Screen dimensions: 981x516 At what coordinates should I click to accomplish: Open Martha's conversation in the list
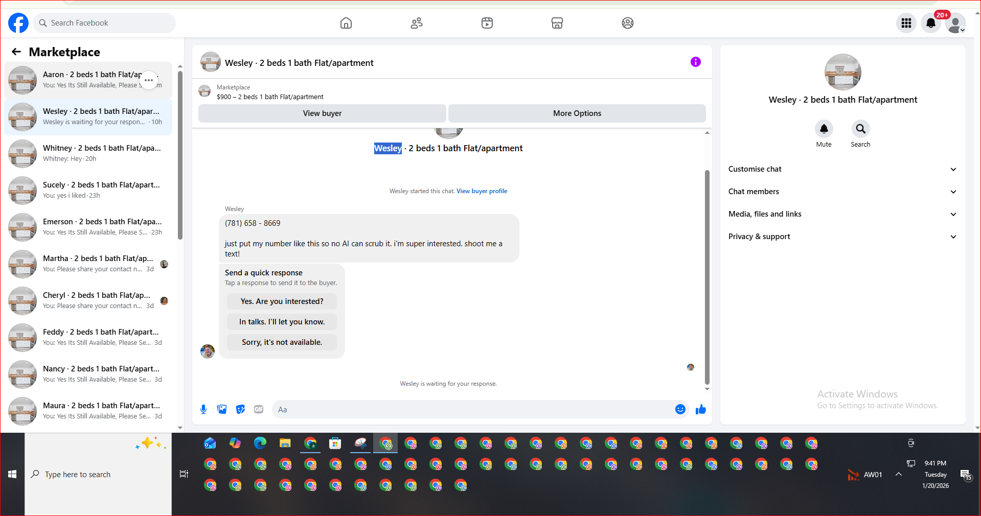coord(88,264)
